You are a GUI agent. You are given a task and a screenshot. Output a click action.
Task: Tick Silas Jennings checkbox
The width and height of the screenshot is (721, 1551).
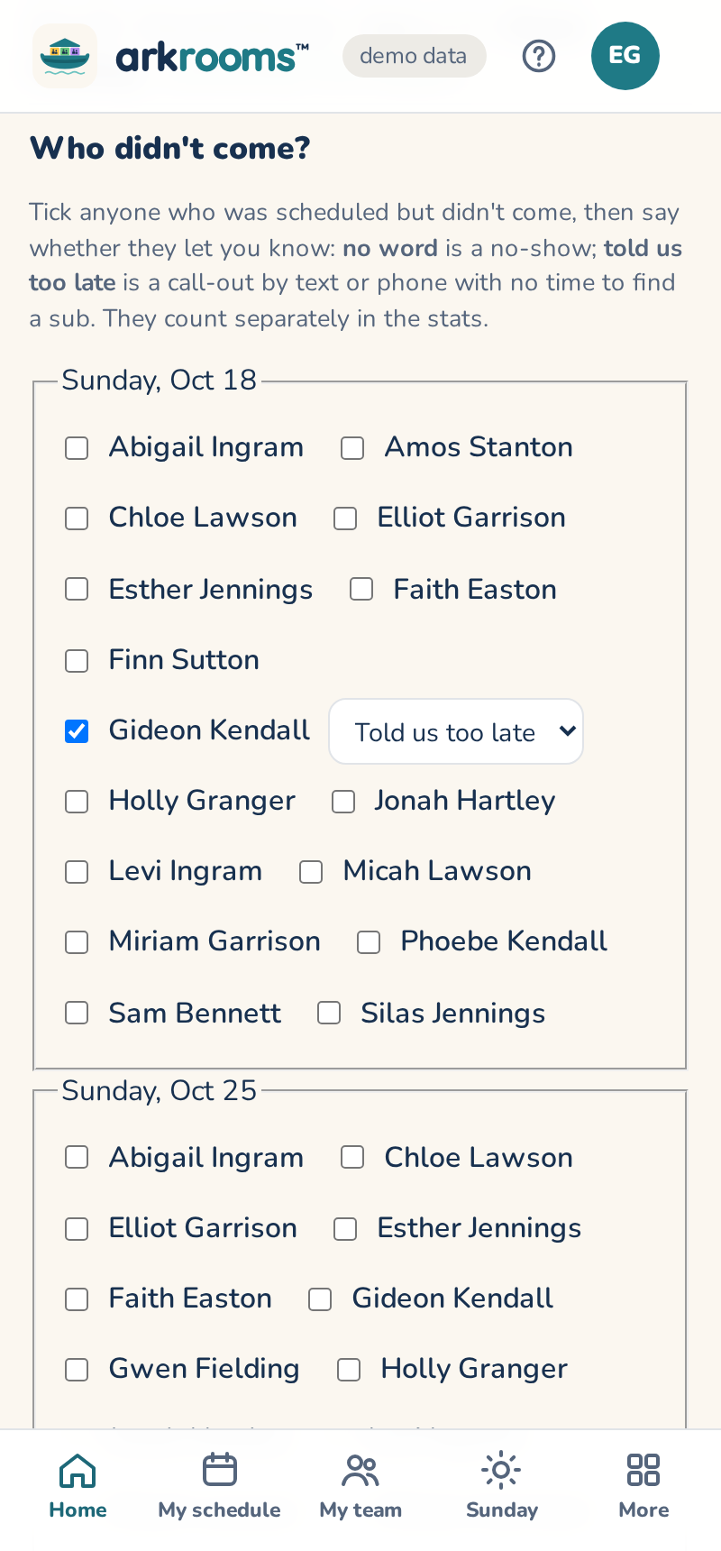[329, 1013]
